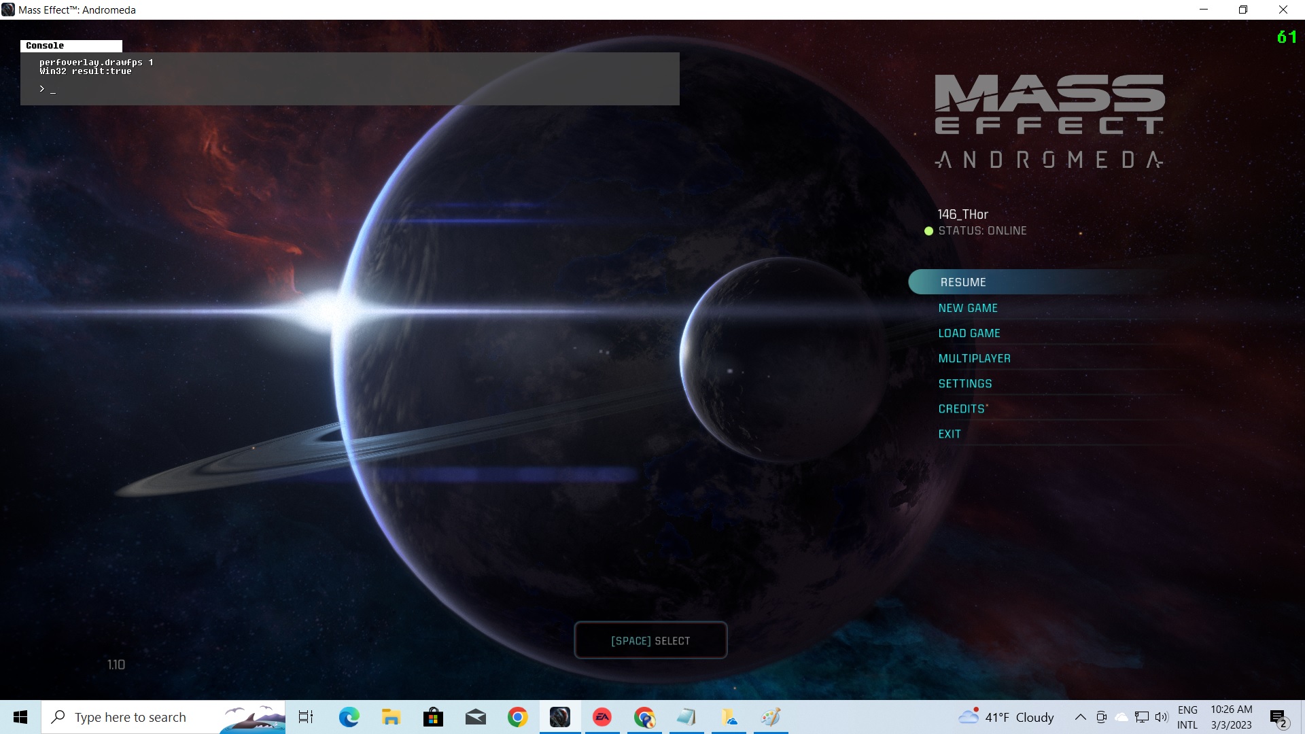Open the OneDrive folder taskbar icon
This screenshot has height=734, width=1305.
click(x=729, y=717)
